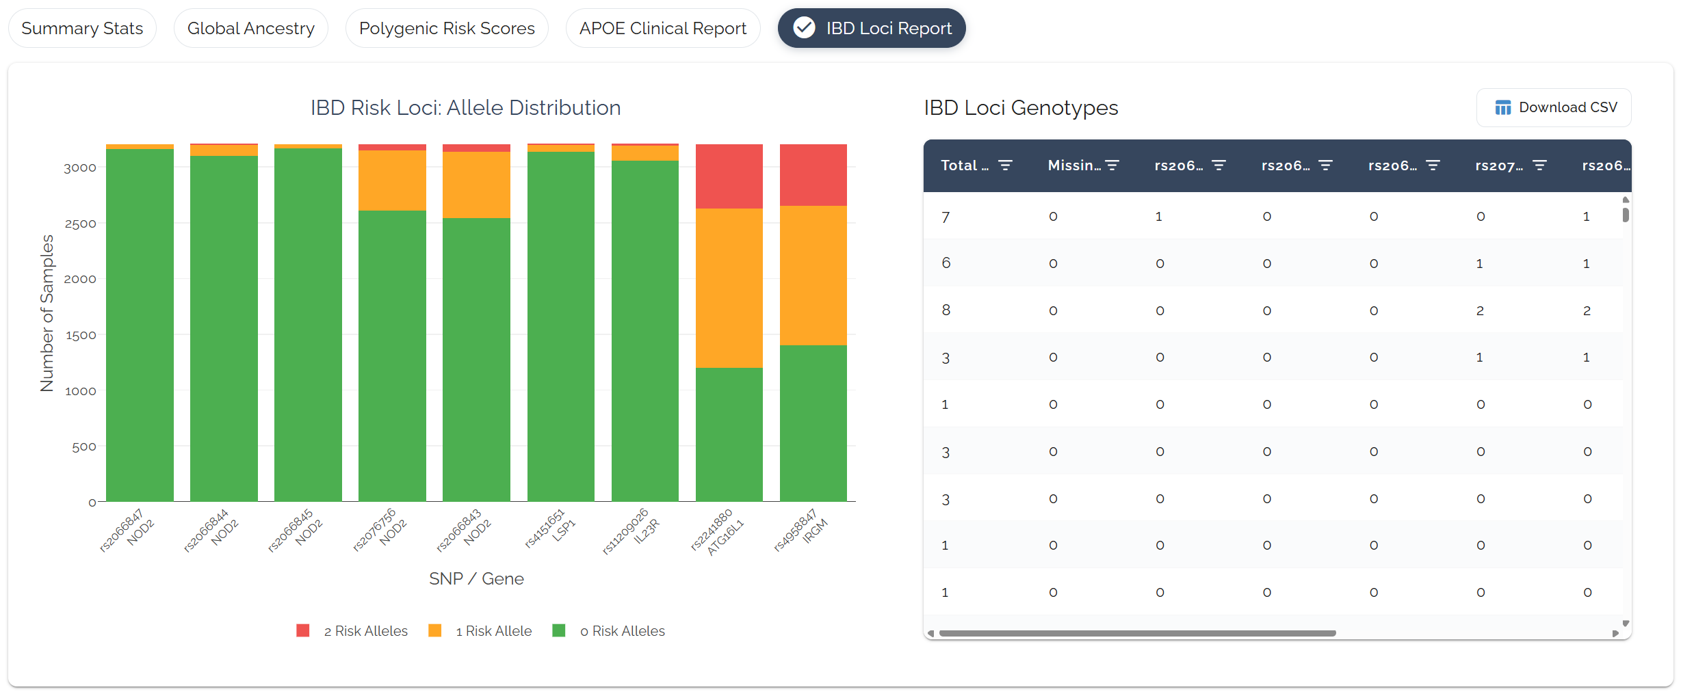Click the 1 Risk Allele legend label
1681x696 pixels.
click(493, 631)
